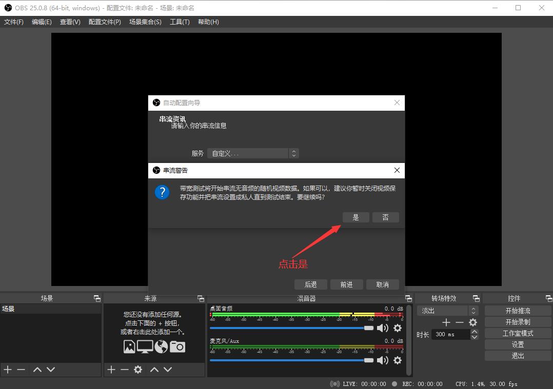
Task: Click 否 in the stream warning dialog
Action: pyautogui.click(x=385, y=217)
